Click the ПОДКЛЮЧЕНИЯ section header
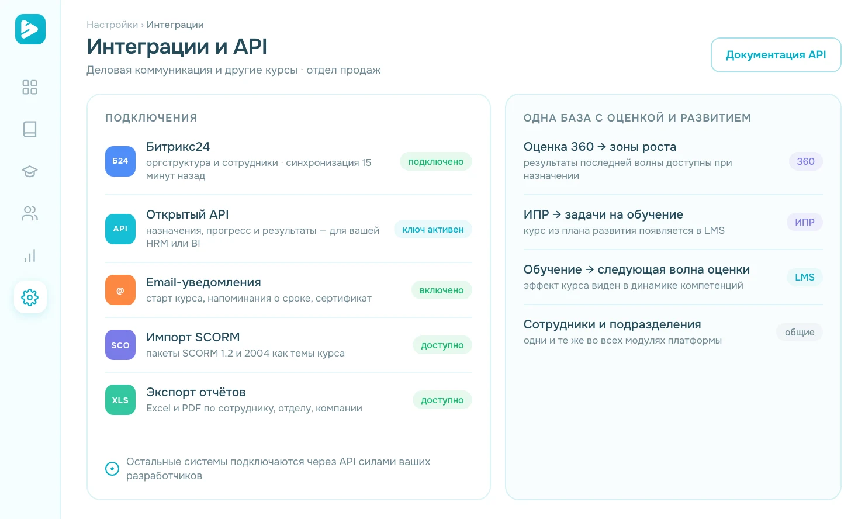The width and height of the screenshot is (865, 519). [x=151, y=118]
